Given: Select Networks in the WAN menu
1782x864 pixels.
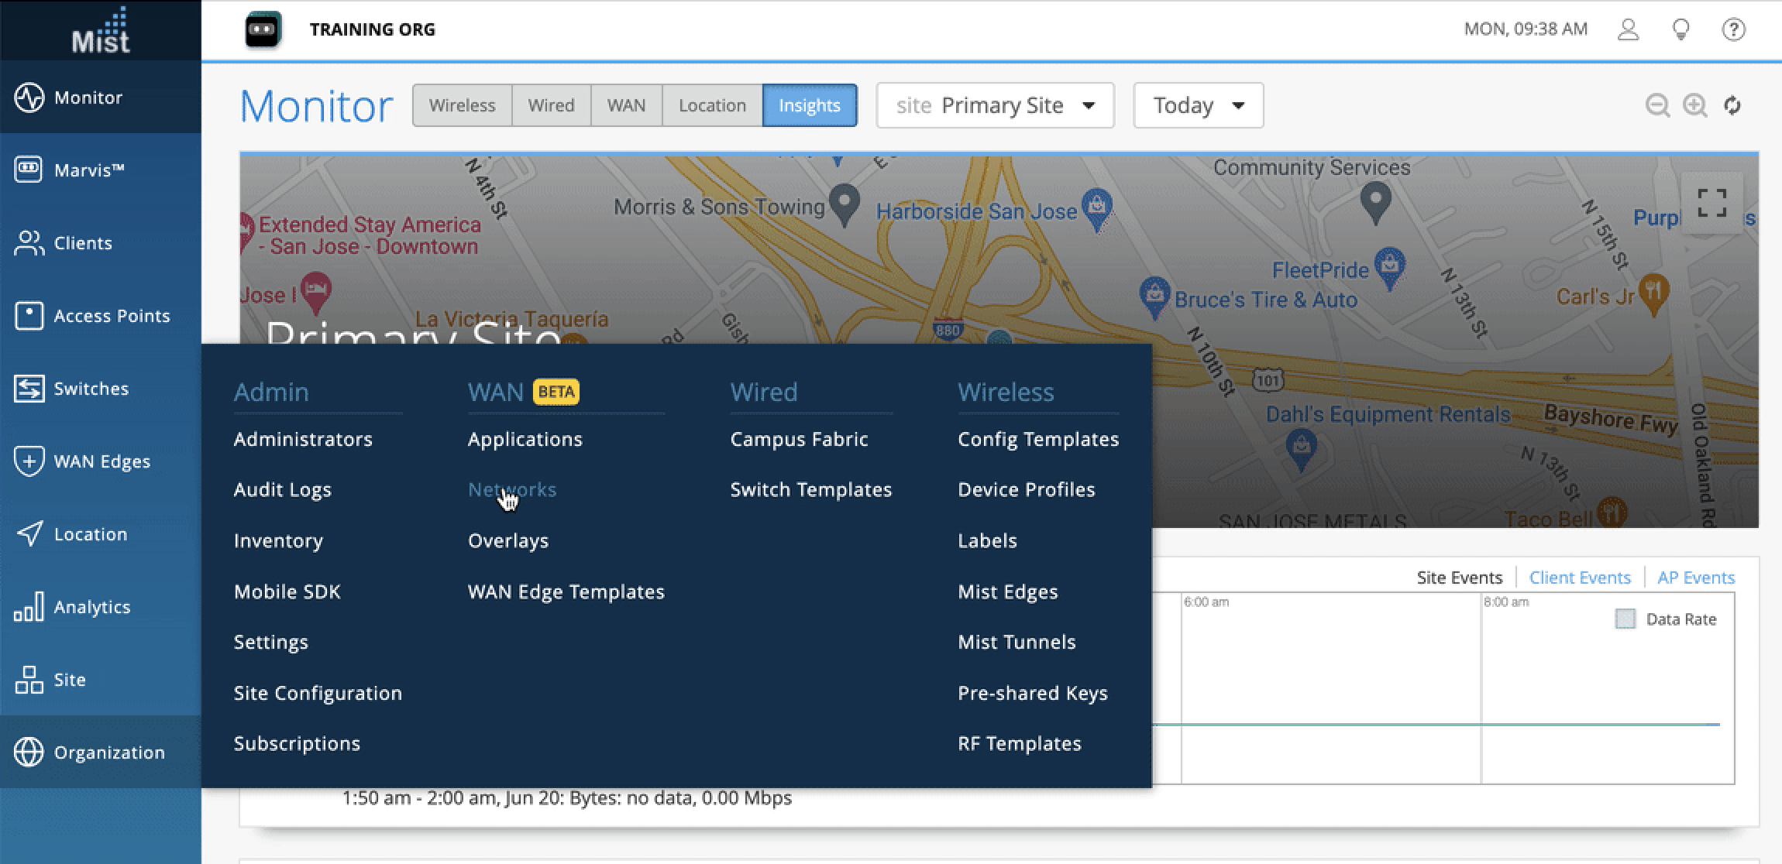Looking at the screenshot, I should [512, 489].
